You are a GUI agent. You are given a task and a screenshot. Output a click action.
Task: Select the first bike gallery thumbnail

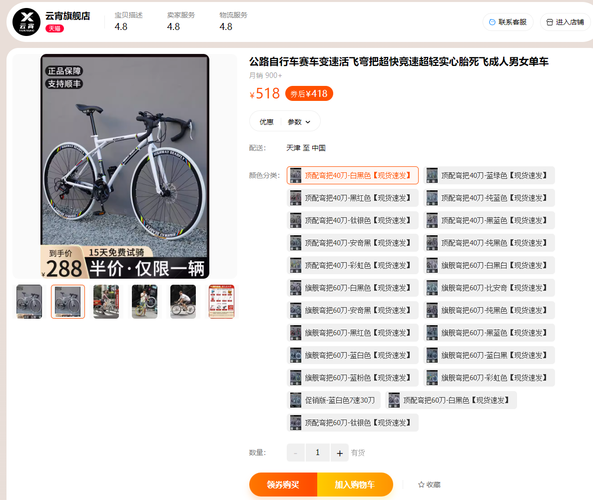(29, 302)
